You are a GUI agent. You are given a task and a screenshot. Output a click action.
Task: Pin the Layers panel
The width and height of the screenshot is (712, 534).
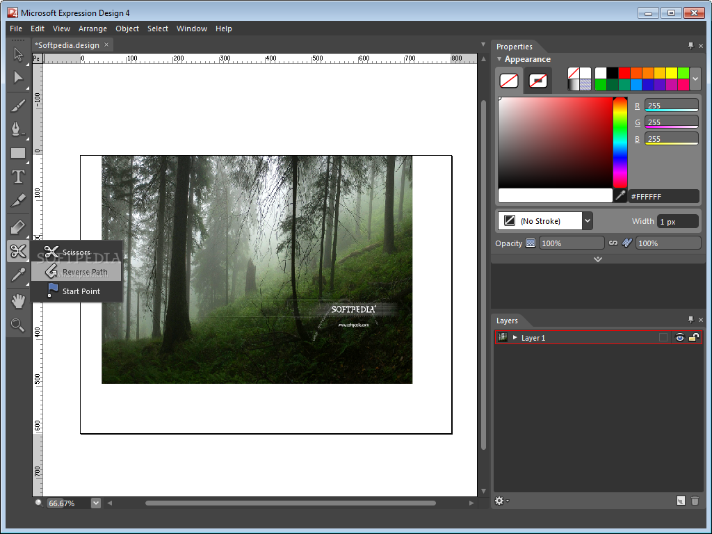click(690, 319)
